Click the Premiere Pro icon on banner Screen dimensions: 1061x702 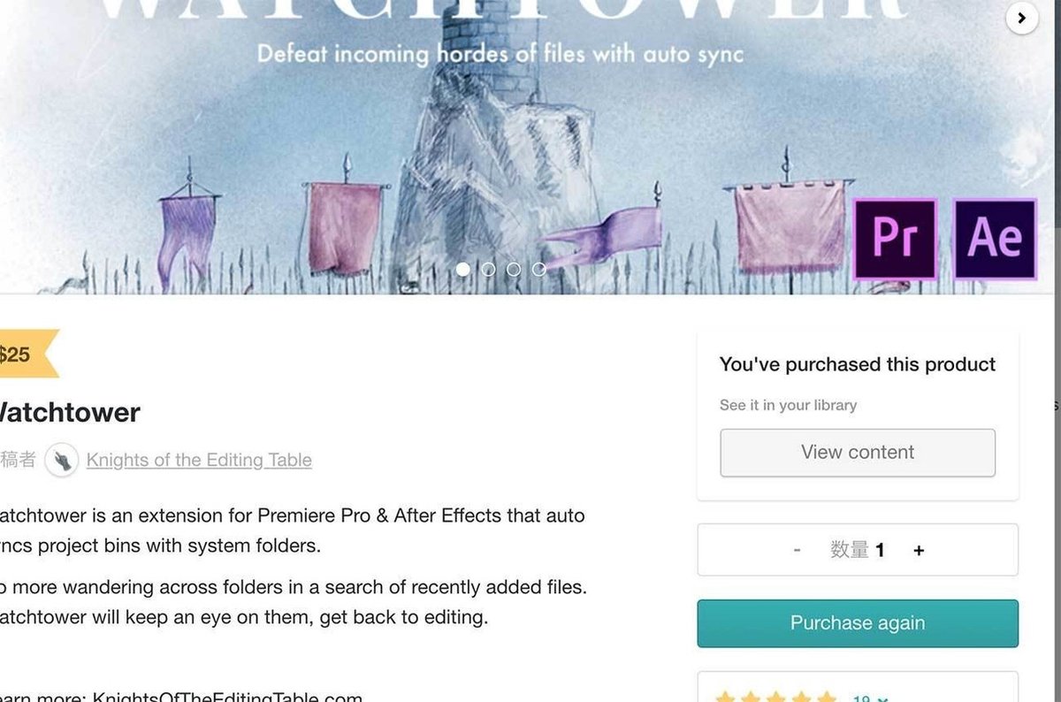point(894,239)
